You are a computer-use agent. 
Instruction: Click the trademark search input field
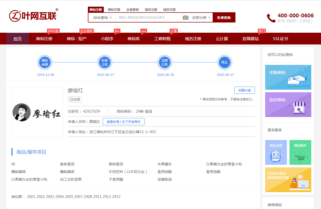149,18
